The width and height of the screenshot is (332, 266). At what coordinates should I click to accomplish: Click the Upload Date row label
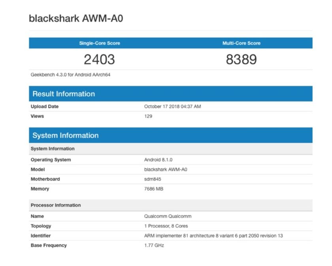point(45,106)
